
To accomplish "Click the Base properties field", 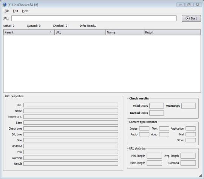I will pos(71,122).
